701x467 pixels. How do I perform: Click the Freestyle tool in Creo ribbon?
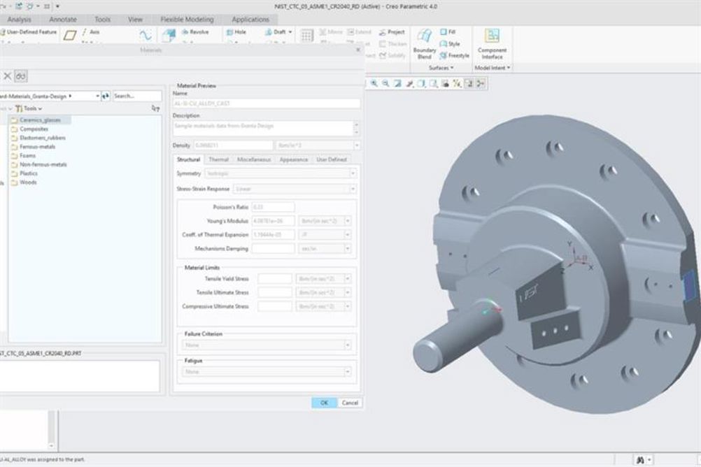pos(455,55)
